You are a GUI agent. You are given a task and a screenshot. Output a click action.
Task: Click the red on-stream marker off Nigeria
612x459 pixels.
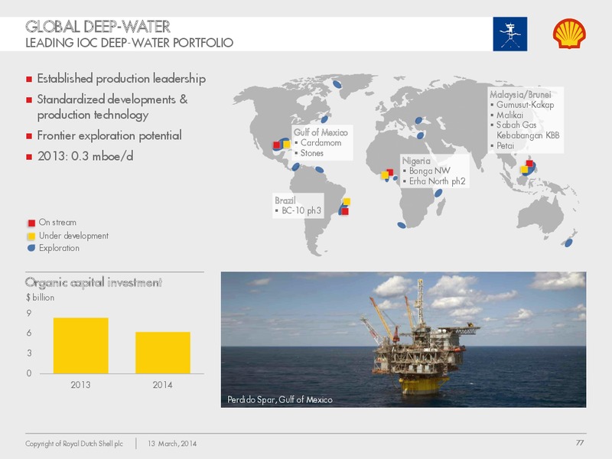(x=390, y=172)
